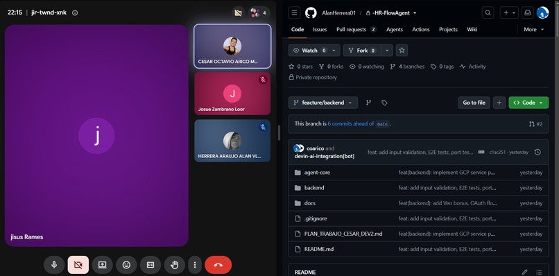This screenshot has width=559, height=276.
Task: Open user avatar menu on GitHub
Action: 542,13
